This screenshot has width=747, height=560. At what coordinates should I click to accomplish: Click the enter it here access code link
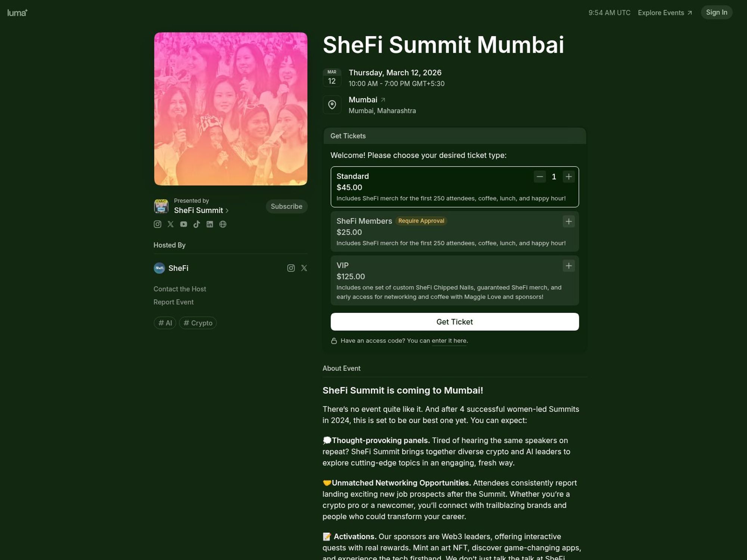pyautogui.click(x=449, y=340)
